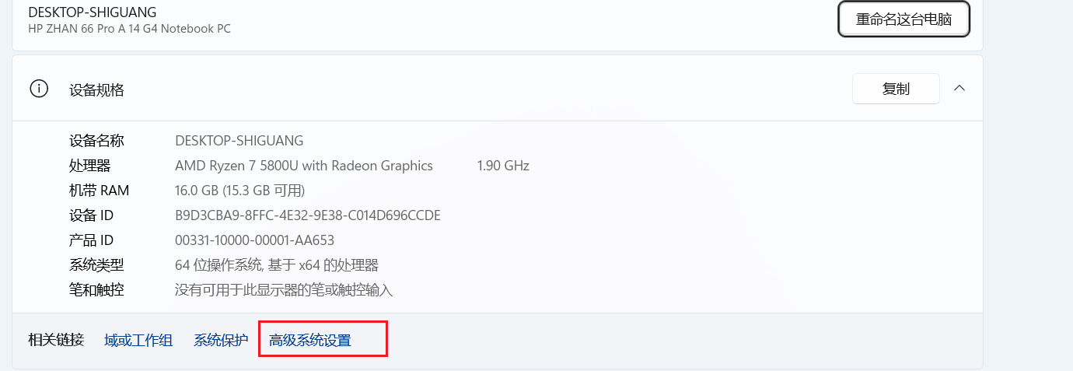Open the 系统保护 link

coord(221,340)
